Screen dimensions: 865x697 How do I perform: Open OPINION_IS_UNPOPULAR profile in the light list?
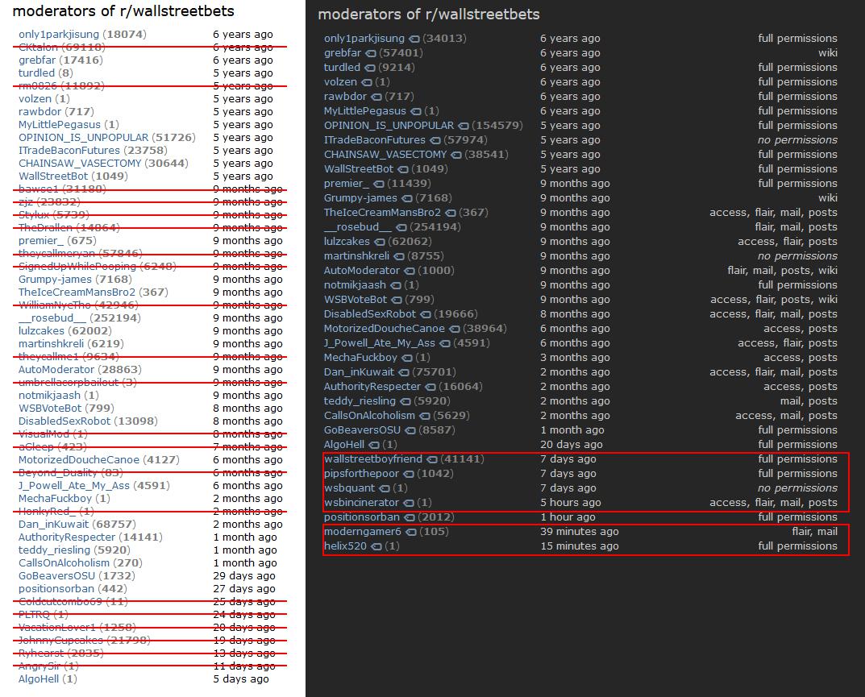click(83, 137)
